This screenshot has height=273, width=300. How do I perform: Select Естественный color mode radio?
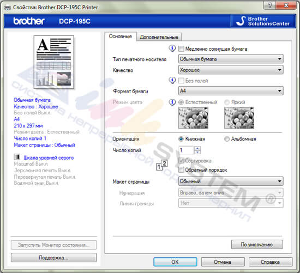point(181,102)
